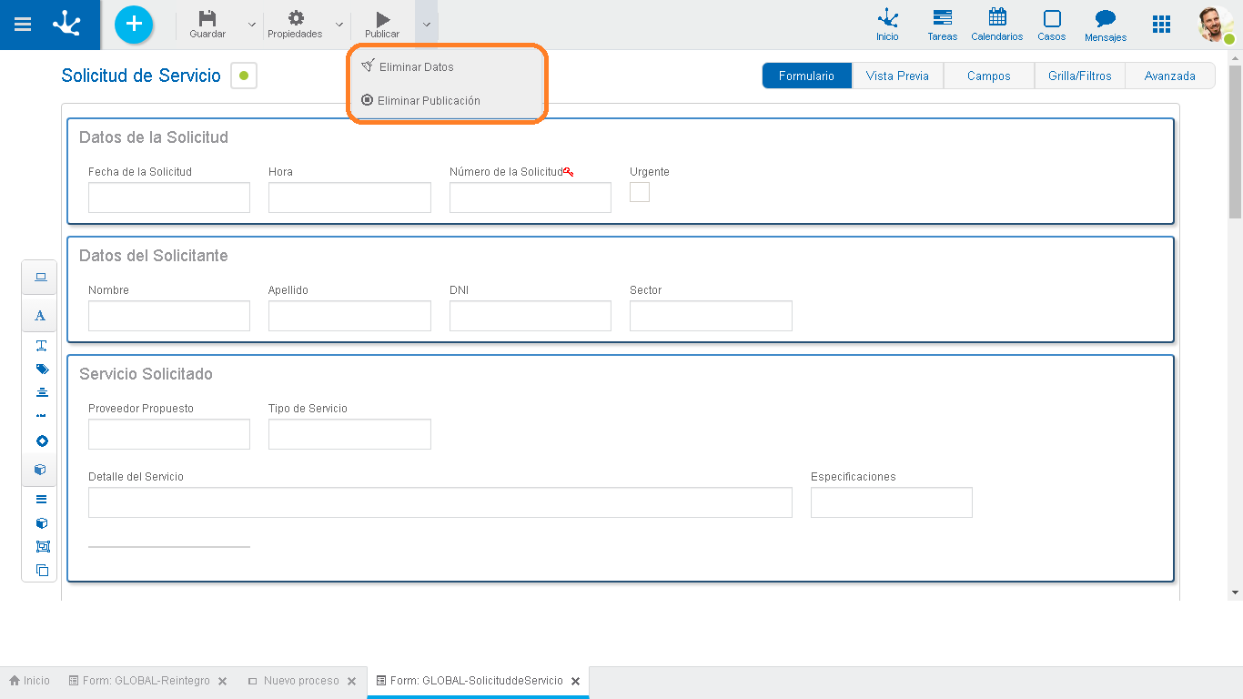Select the laptop screen icon in left toolbar
1243x699 pixels.
(41, 277)
